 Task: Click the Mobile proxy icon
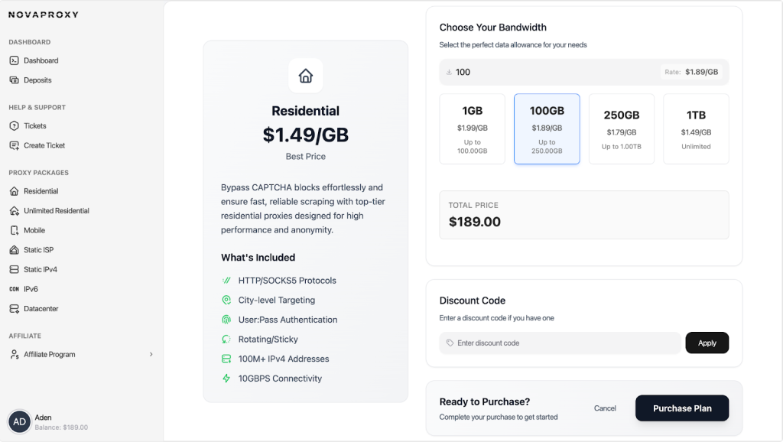(14, 230)
